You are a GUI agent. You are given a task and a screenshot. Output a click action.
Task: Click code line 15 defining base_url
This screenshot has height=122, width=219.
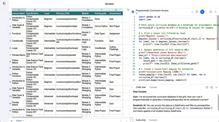tap(163, 55)
